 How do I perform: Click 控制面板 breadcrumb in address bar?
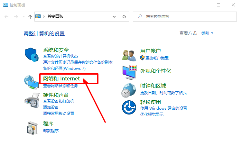tap(55, 16)
